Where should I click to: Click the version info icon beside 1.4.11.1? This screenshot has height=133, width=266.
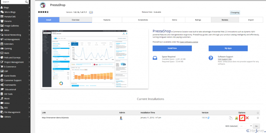tap(91, 12)
